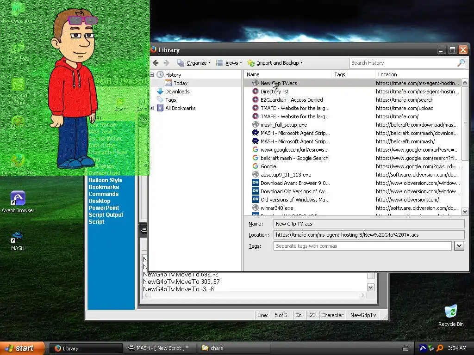
Task: Open the tags dropdown arrow
Action: tap(459, 246)
